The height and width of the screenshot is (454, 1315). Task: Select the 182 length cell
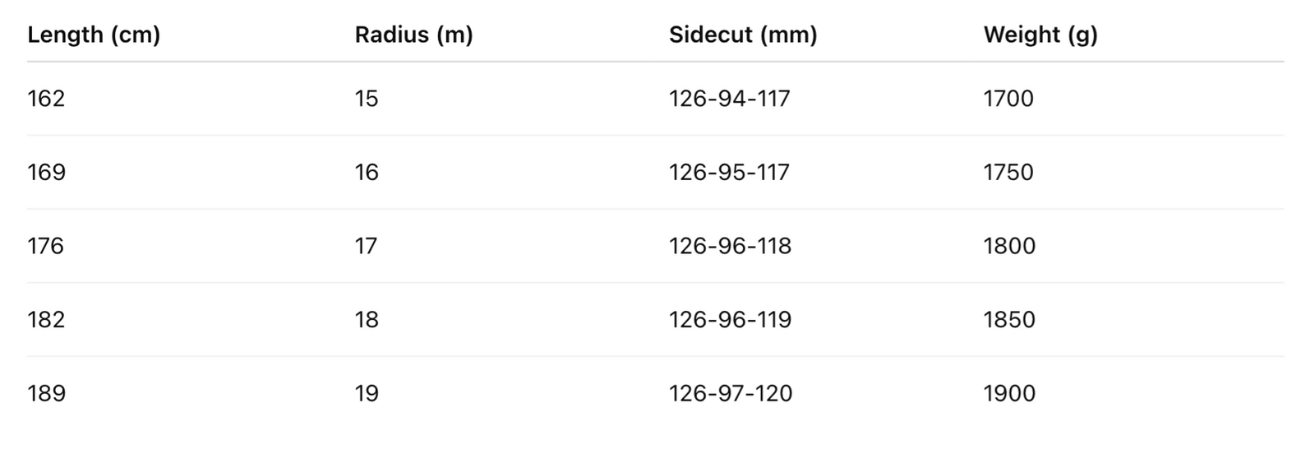coord(46,319)
